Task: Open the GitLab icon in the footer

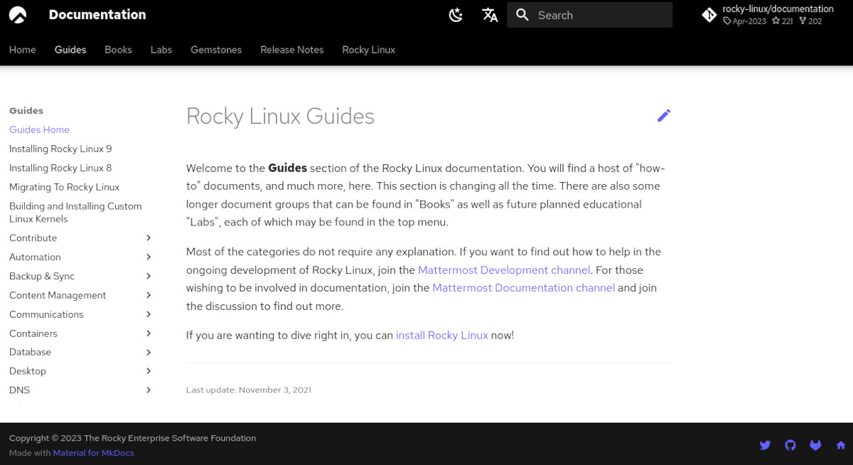Action: coord(815,445)
